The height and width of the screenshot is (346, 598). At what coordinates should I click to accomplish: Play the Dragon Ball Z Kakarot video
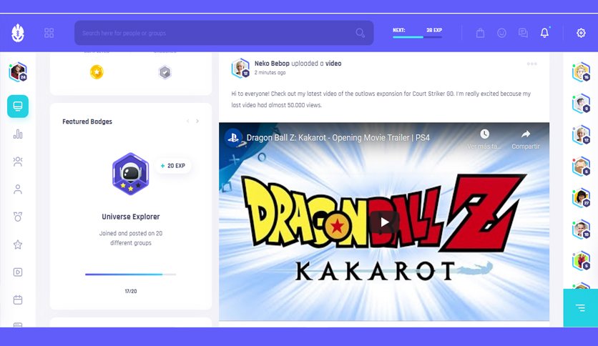(x=384, y=222)
